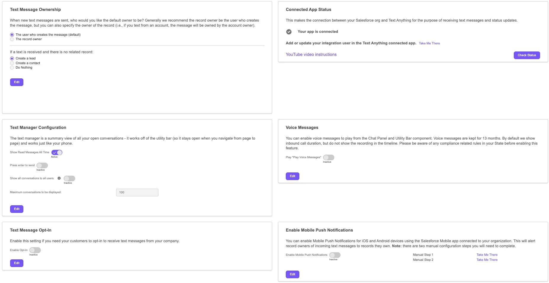The image size is (549, 283).
Task: Click the connected status checkmark icon
Action: (288, 31)
